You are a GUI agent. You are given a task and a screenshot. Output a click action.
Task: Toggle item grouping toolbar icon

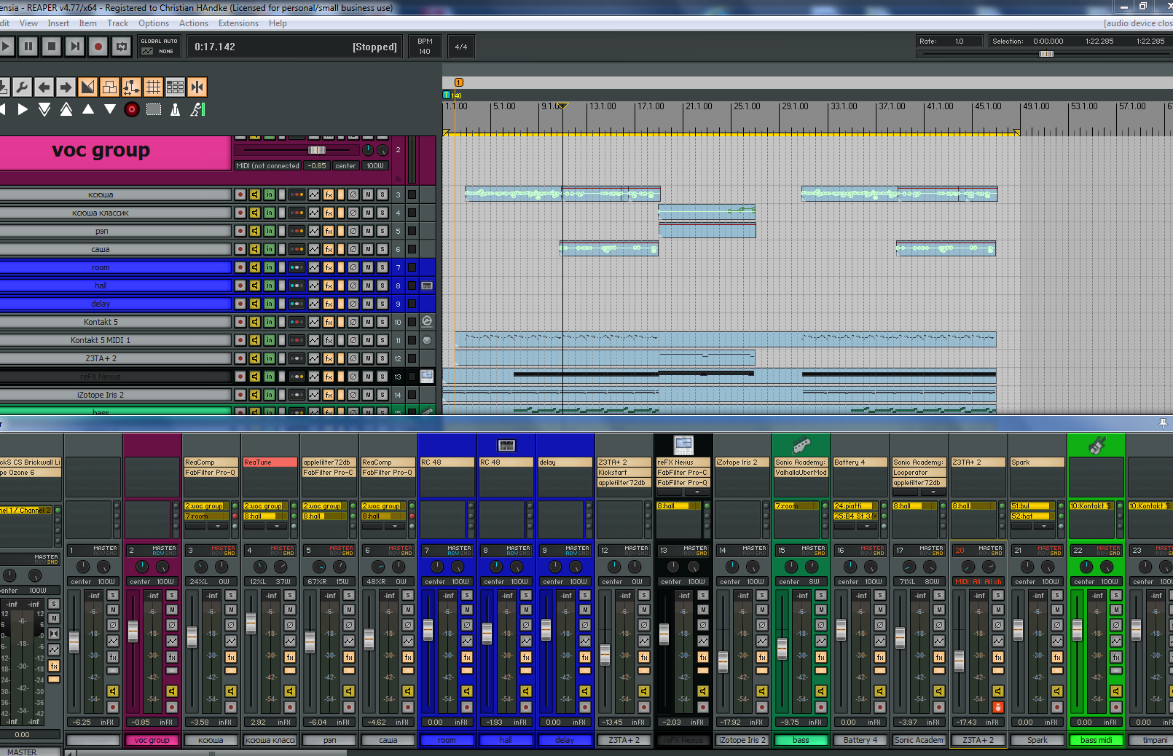click(109, 87)
